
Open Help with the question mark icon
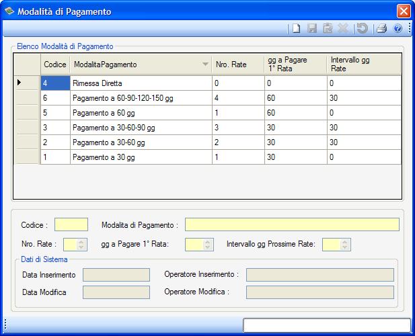click(x=398, y=28)
